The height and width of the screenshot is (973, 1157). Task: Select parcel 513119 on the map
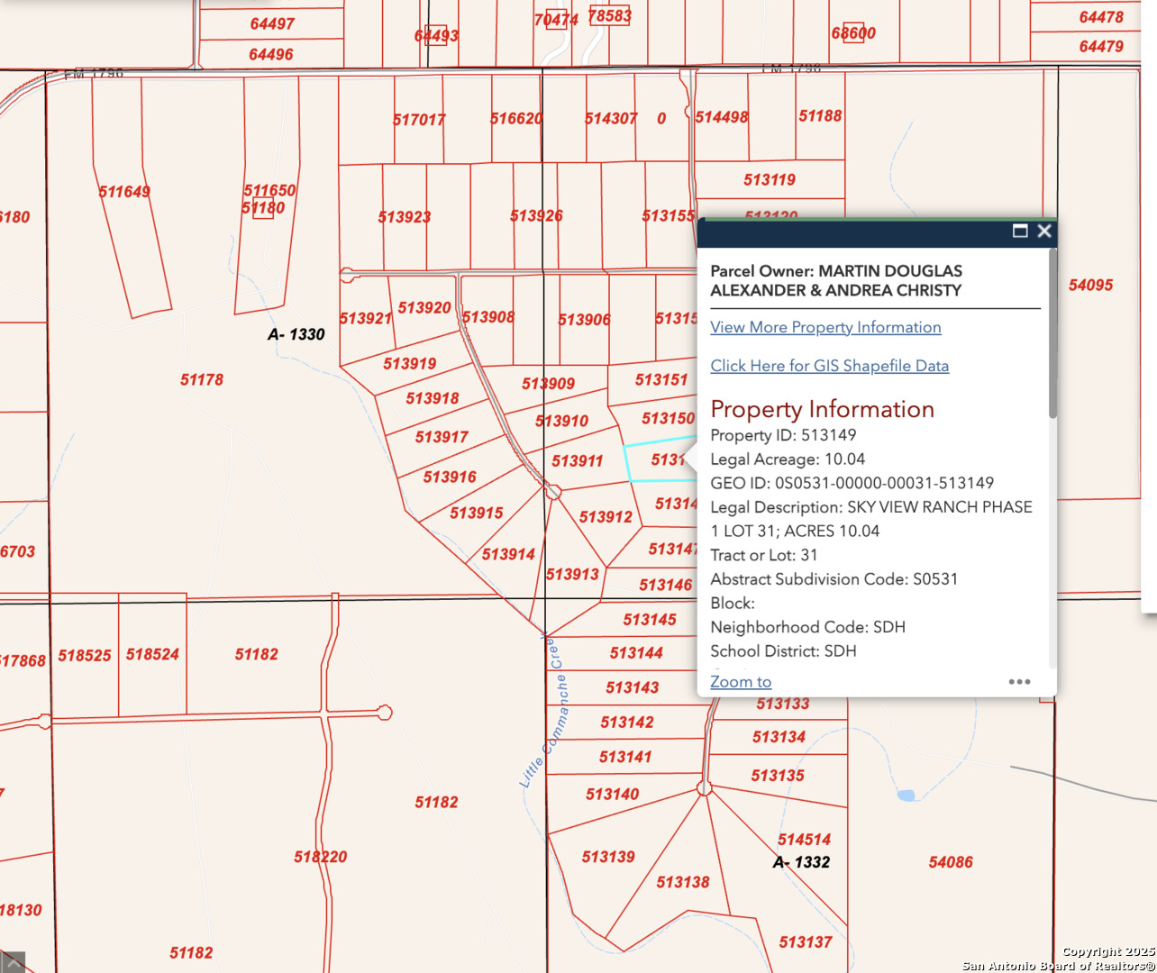pyautogui.click(x=769, y=180)
